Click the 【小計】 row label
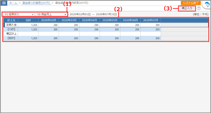211x113 pixels. coord(11,29)
